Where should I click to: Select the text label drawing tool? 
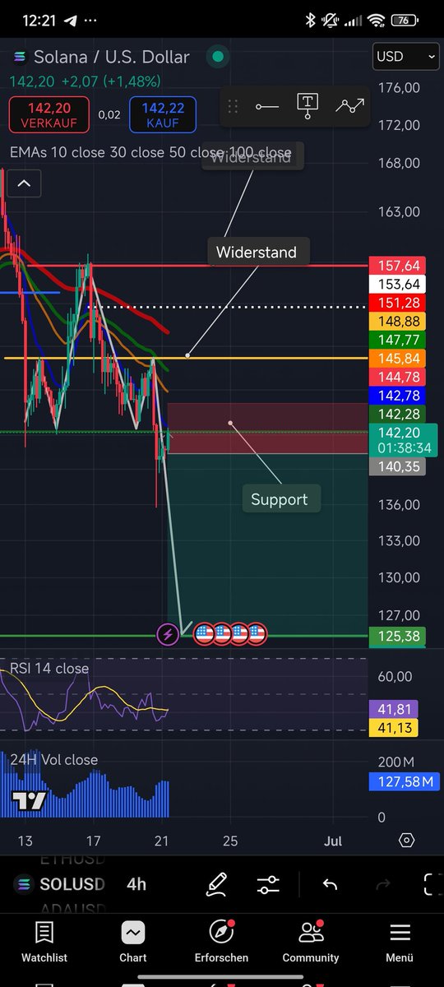pos(308,106)
